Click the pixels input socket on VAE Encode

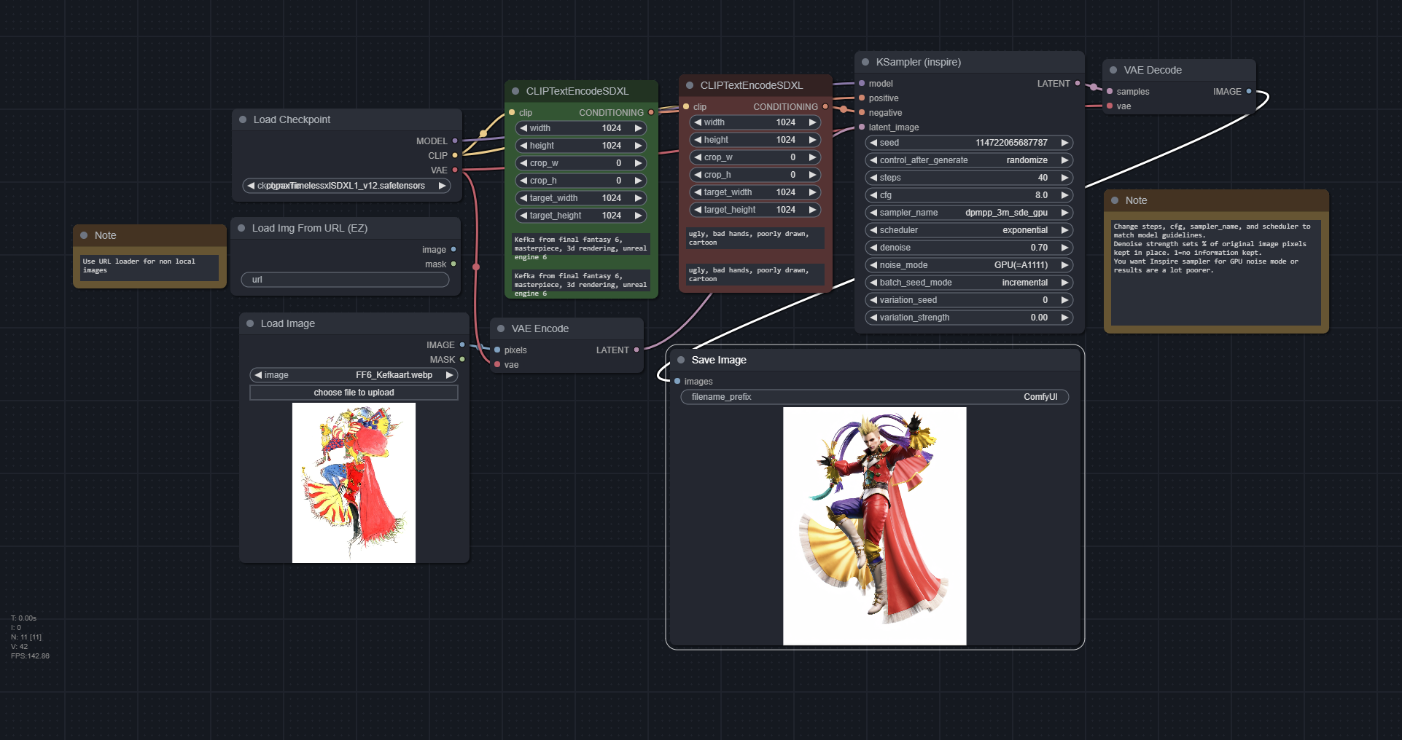[x=497, y=350]
